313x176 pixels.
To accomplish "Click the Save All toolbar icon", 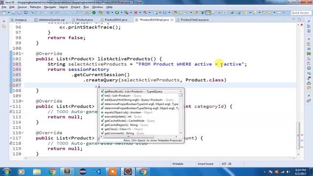I will click(x=19, y=13).
